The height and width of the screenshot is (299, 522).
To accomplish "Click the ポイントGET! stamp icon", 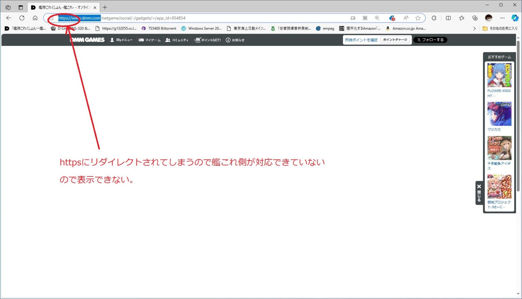I will [197, 40].
